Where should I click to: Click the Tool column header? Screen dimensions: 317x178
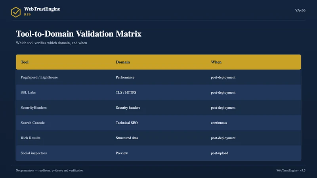25,62
